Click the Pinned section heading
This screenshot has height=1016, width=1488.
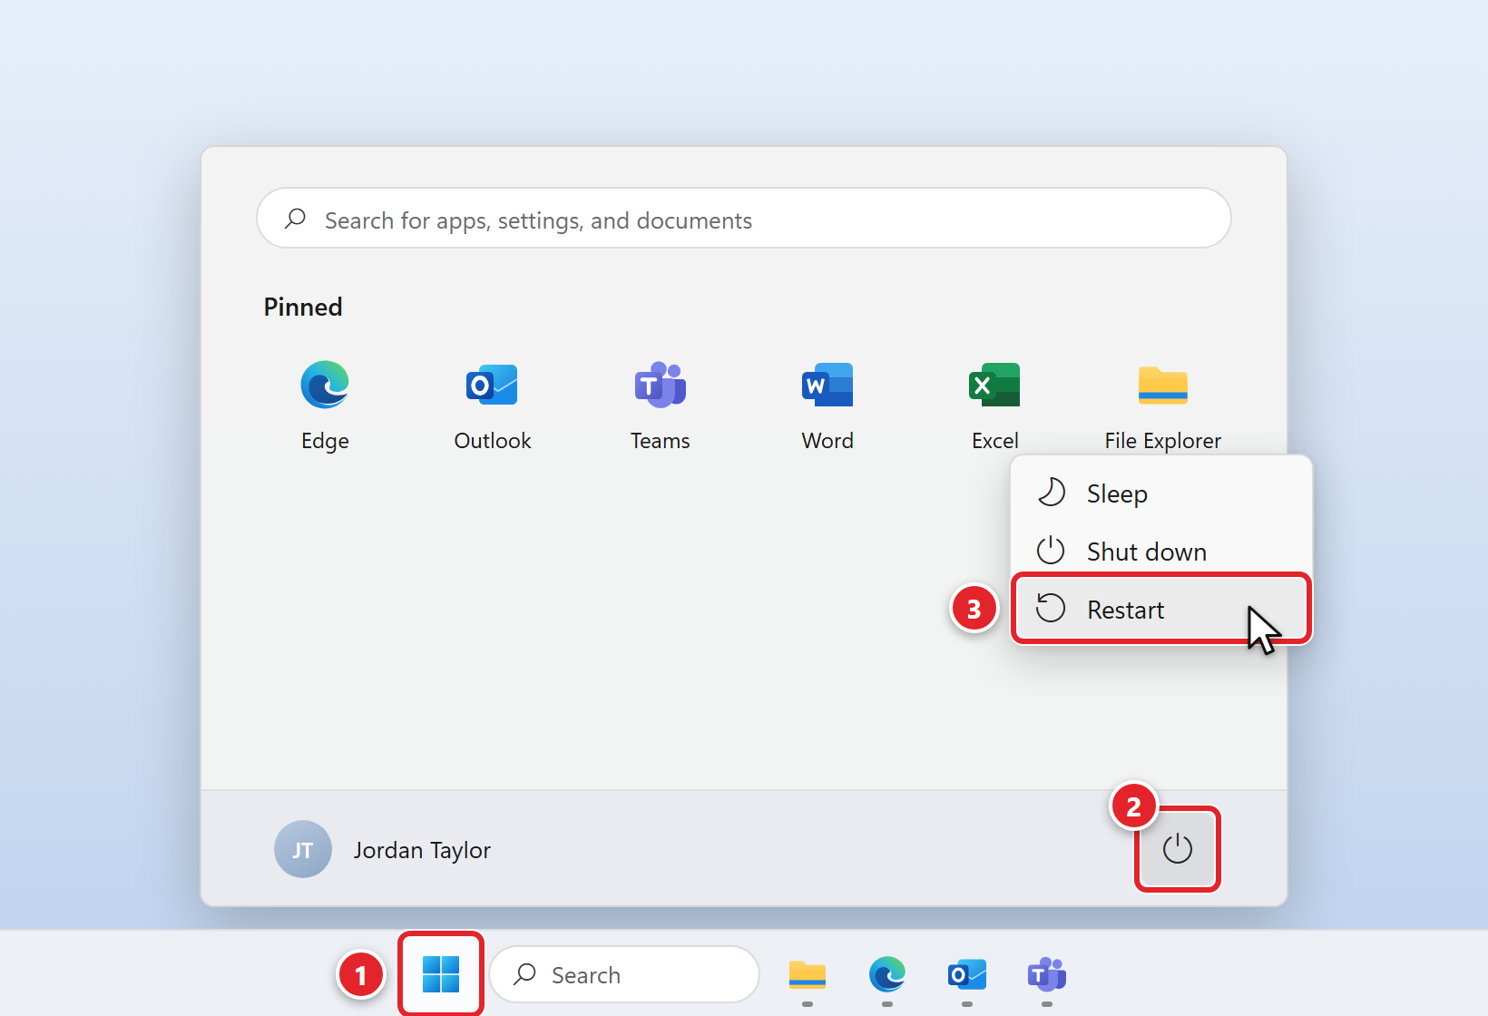303,307
